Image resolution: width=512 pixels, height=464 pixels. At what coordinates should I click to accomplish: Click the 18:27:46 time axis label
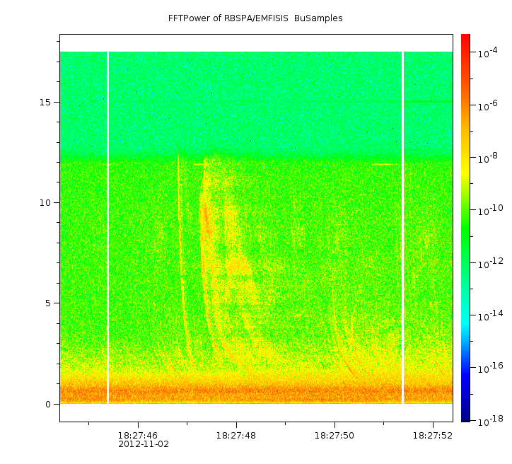tap(137, 435)
